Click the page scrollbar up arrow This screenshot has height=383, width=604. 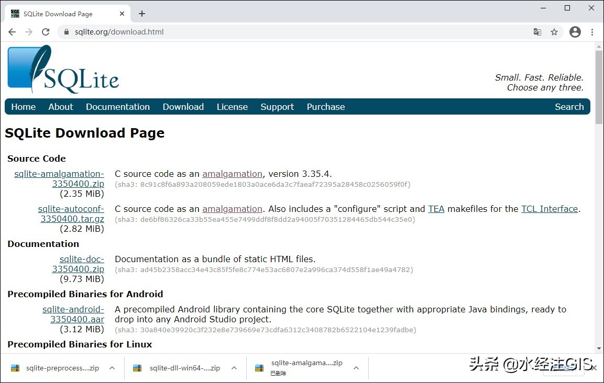[x=599, y=47]
